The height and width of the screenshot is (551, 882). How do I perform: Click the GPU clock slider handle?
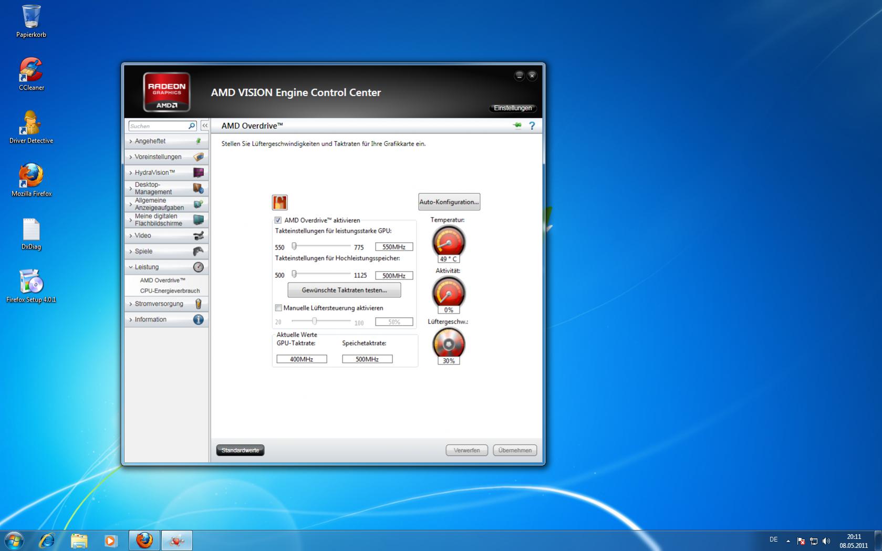pyautogui.click(x=294, y=246)
